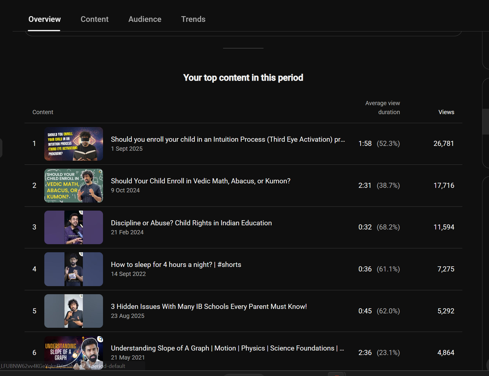Select the 5,292 views value
This screenshot has width=489, height=376.
[446, 311]
